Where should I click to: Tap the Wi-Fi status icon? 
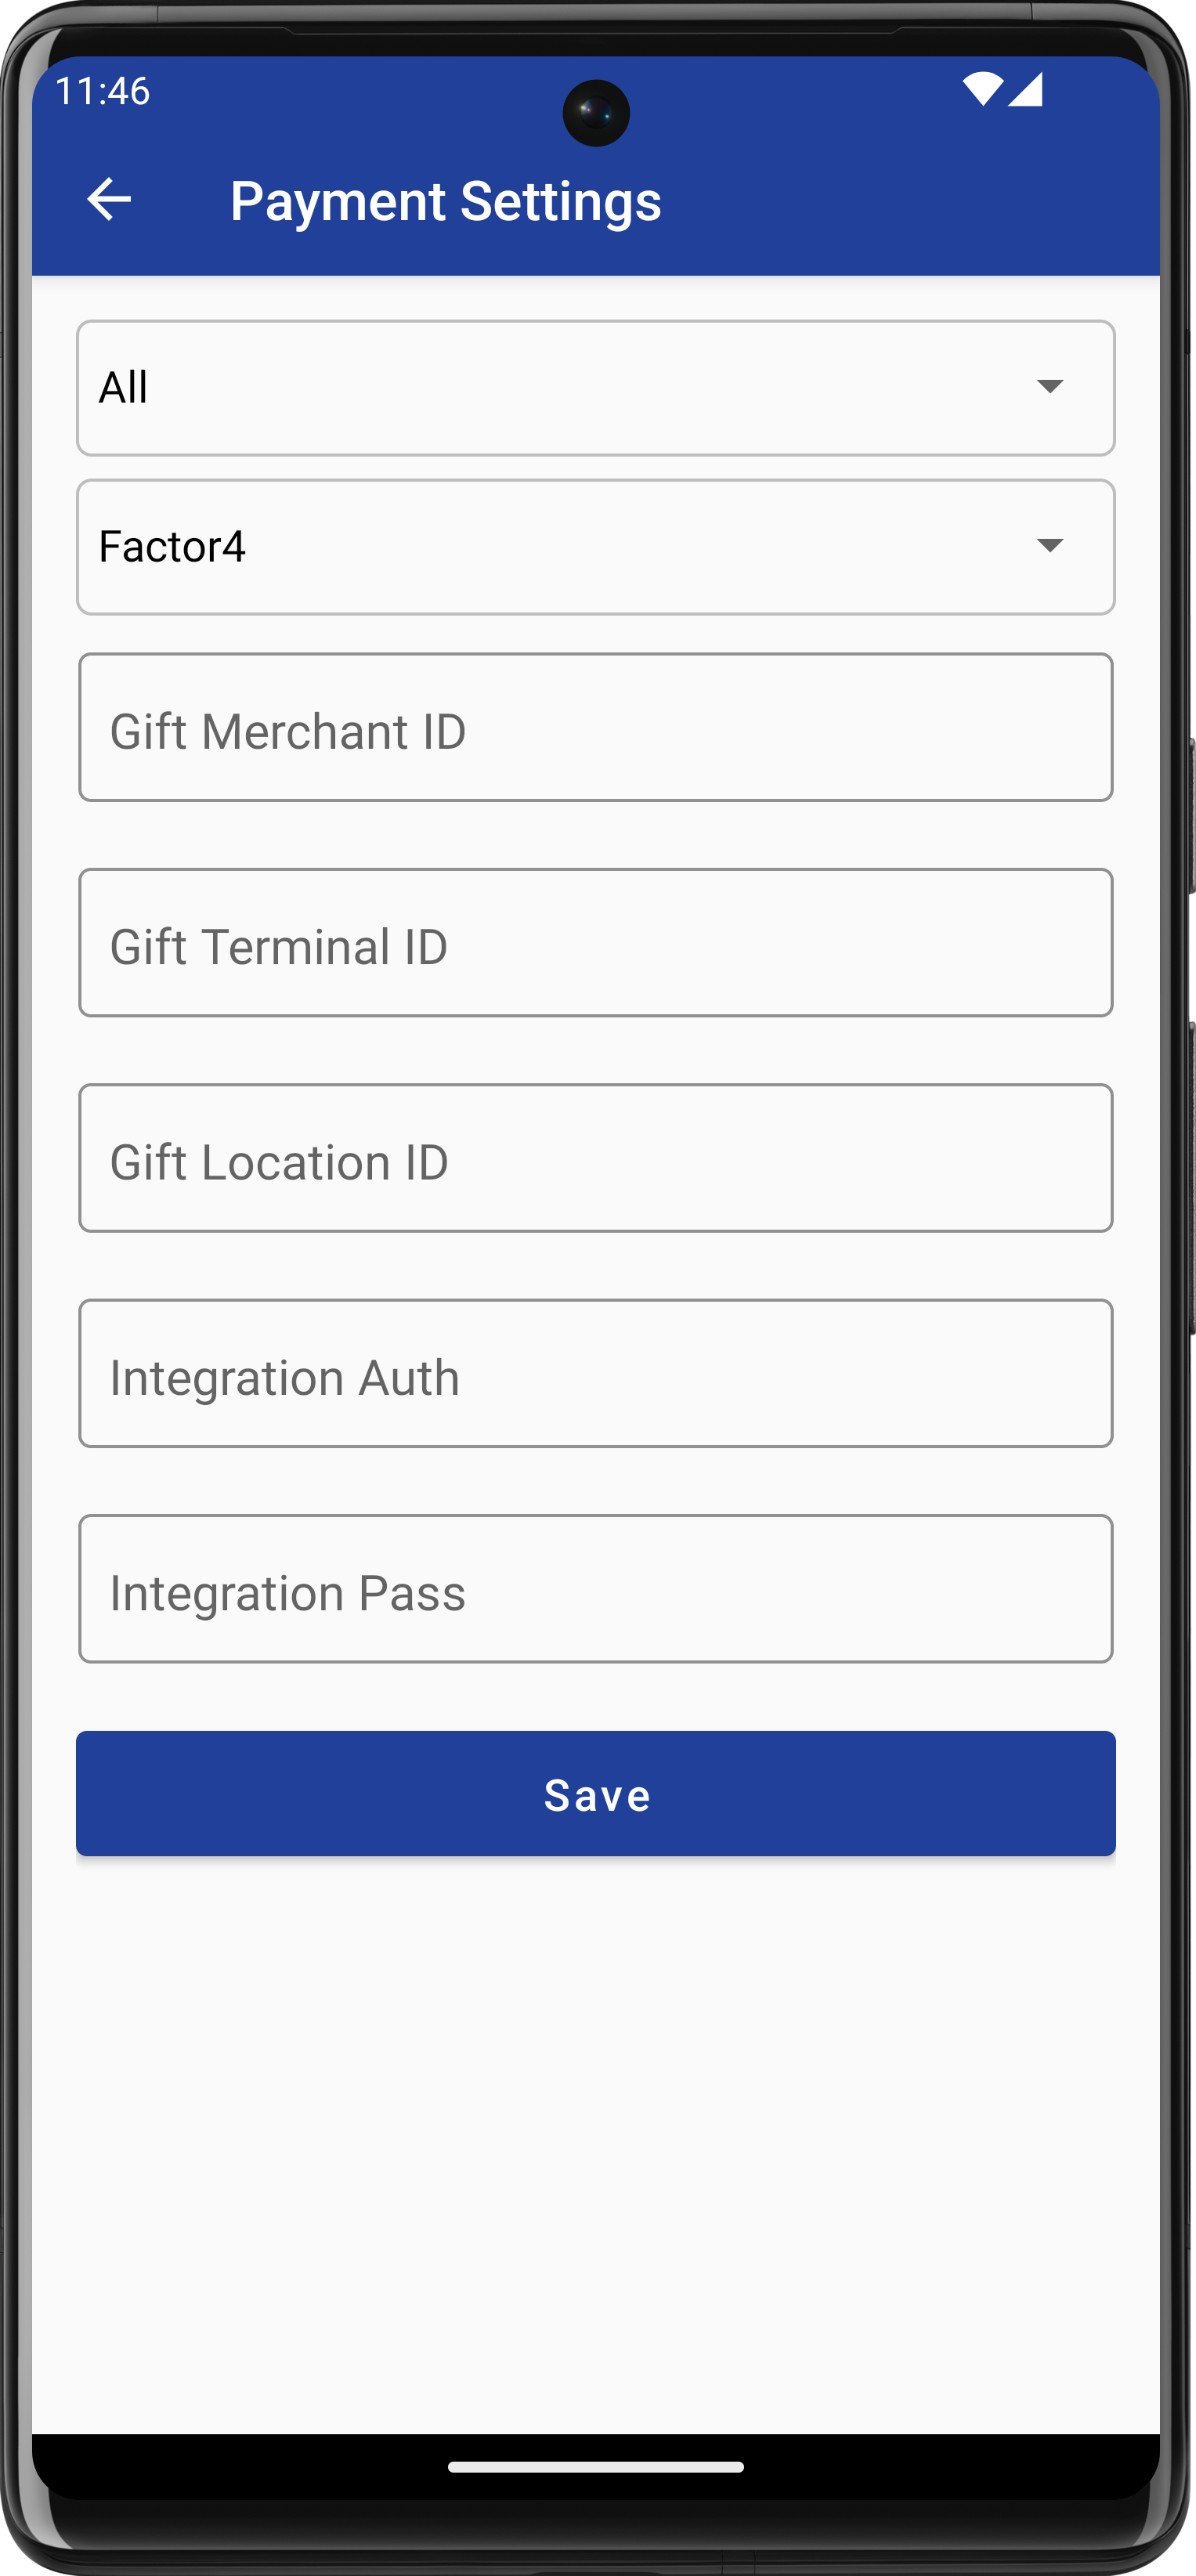click(x=981, y=89)
